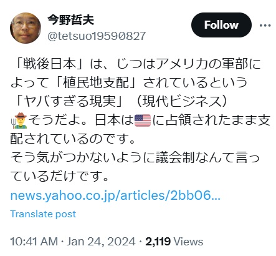Click the text line mentioning 議会制
The image size is (276, 256).
point(135,157)
